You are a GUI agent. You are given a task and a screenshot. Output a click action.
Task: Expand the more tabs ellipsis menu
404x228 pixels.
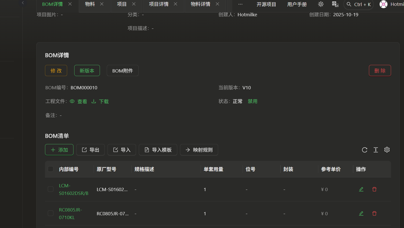240,4
